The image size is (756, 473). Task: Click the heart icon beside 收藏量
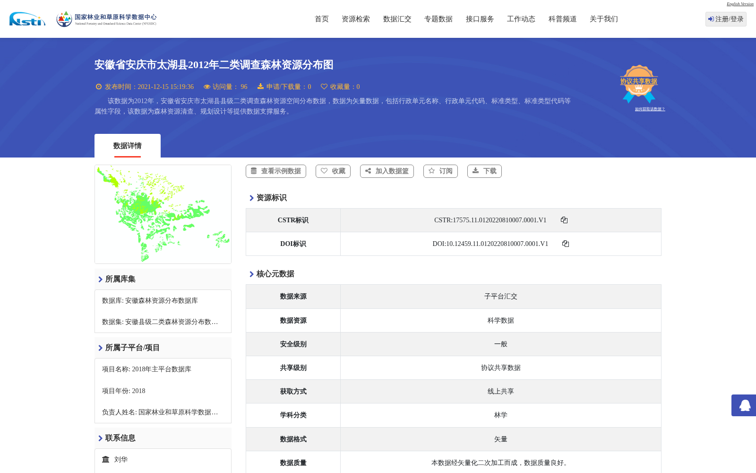point(324,87)
